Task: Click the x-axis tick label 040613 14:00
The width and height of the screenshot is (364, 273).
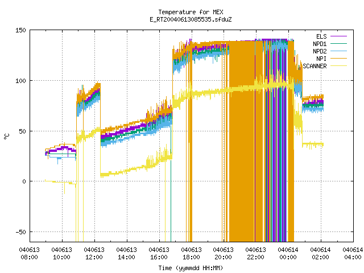Action: pyautogui.click(x=126, y=254)
